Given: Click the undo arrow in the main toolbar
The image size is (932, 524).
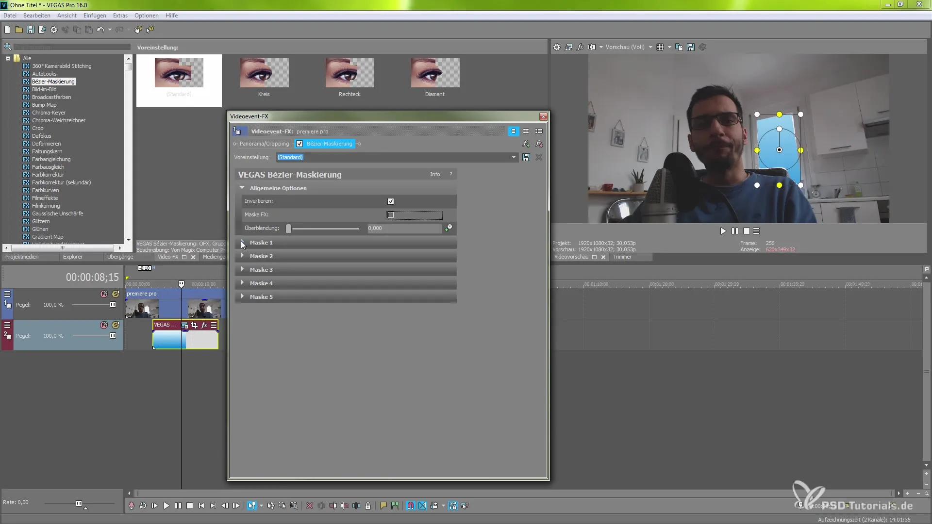Looking at the screenshot, I should [x=100, y=30].
